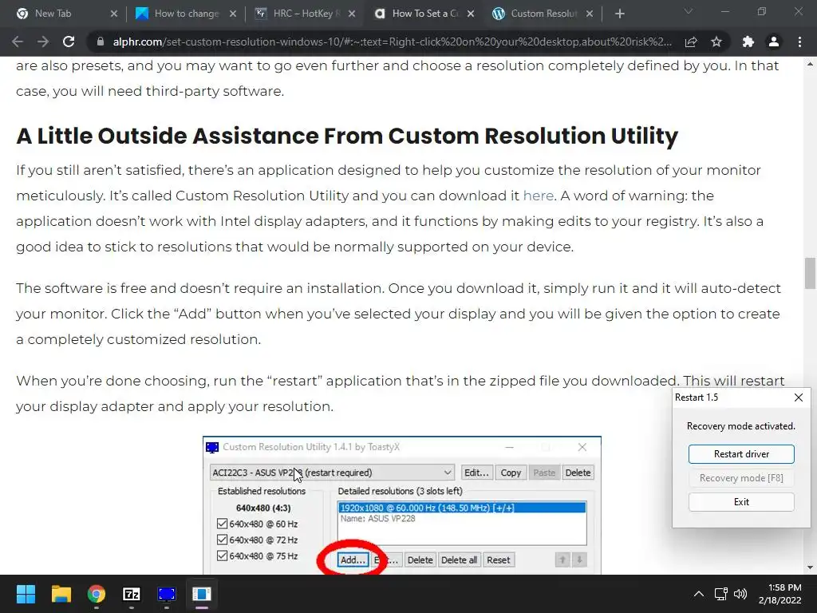Click the scrollbar up arrow
This screenshot has height=613, width=817.
click(x=810, y=64)
